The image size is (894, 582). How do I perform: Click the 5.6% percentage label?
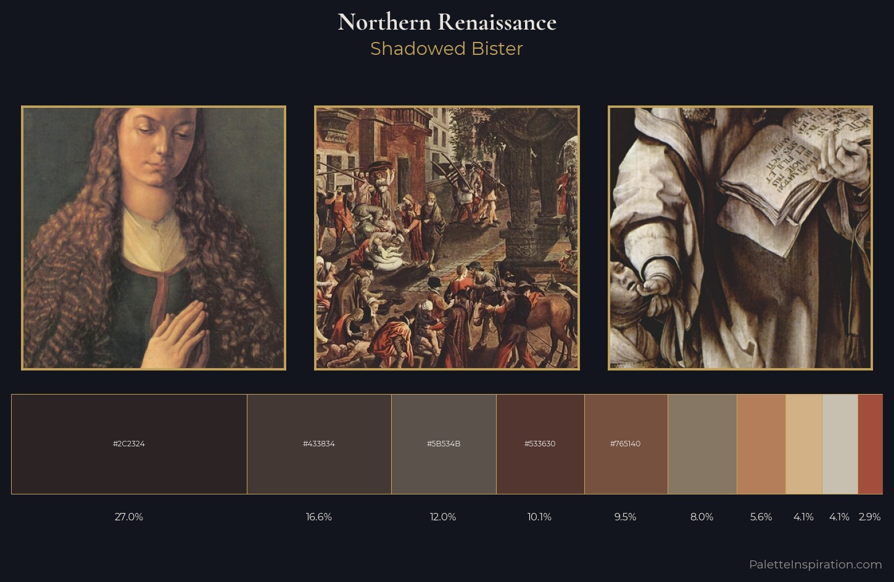(761, 517)
